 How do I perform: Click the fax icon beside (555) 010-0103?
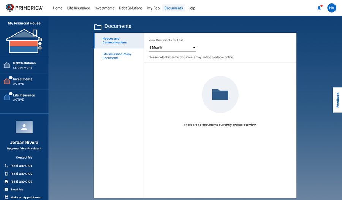pos(6,181)
